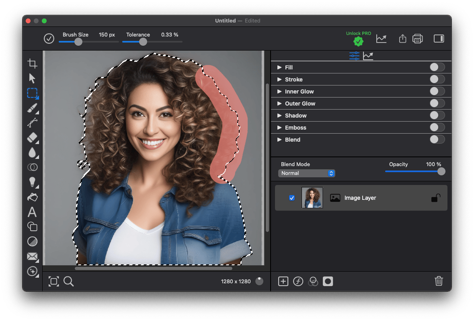Screen dimensions: 474x321
Task: Click the 0.33 % tolerance value
Action: pyautogui.click(x=170, y=35)
